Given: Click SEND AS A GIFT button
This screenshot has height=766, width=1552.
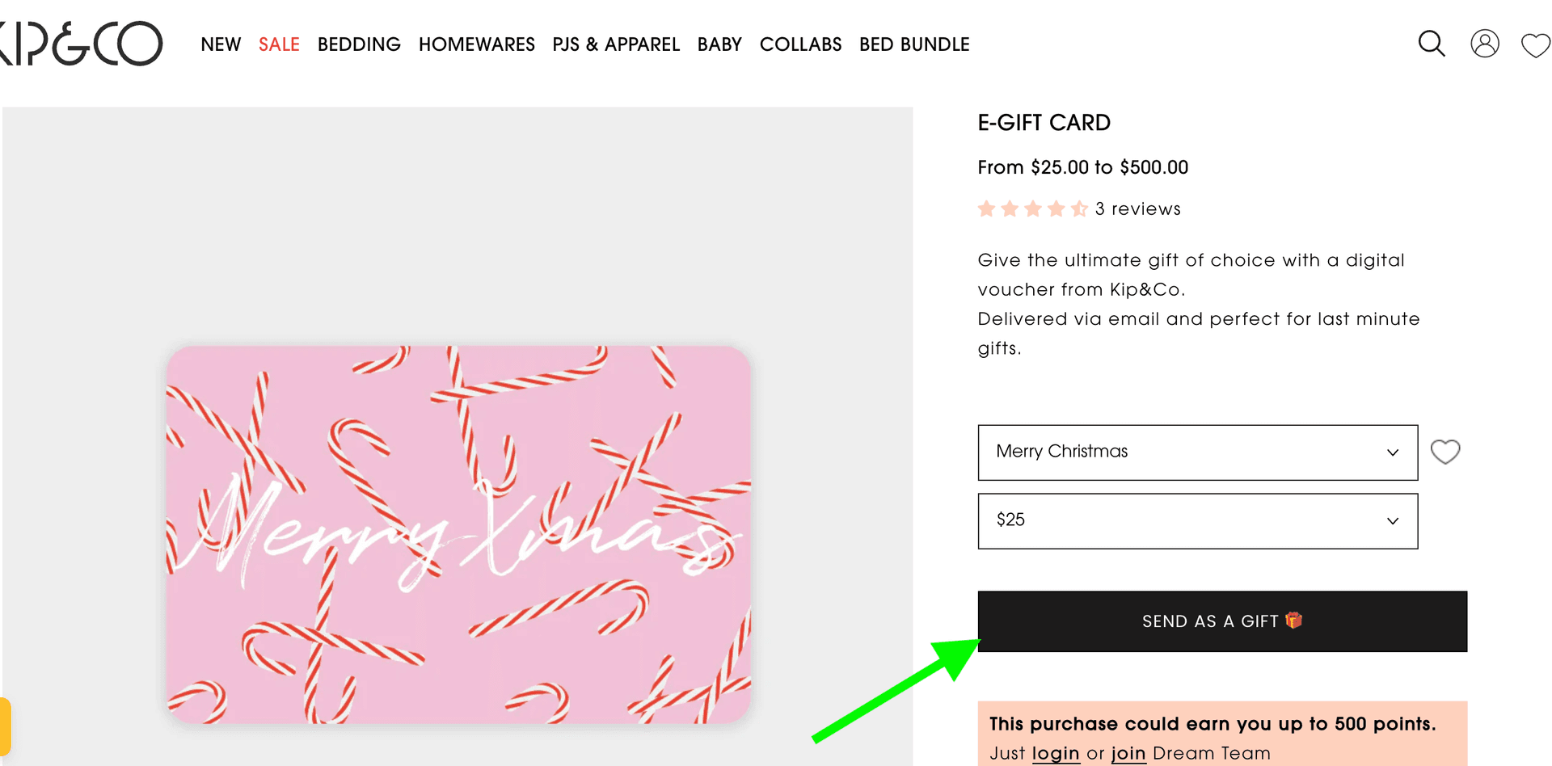Looking at the screenshot, I should click(x=1222, y=621).
